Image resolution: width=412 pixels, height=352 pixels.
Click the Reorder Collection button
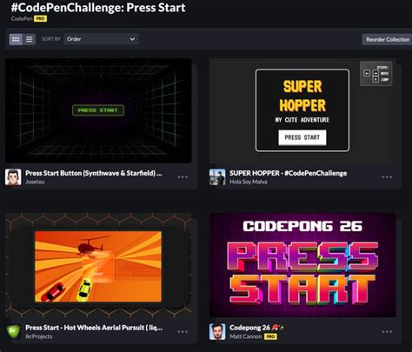(388, 39)
